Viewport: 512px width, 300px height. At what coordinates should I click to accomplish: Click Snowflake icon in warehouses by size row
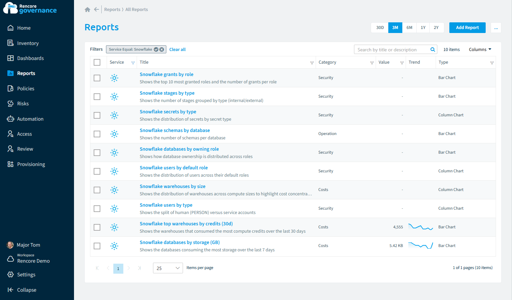114,190
